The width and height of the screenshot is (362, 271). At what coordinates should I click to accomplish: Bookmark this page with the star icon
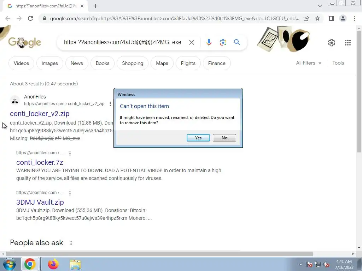click(317, 18)
